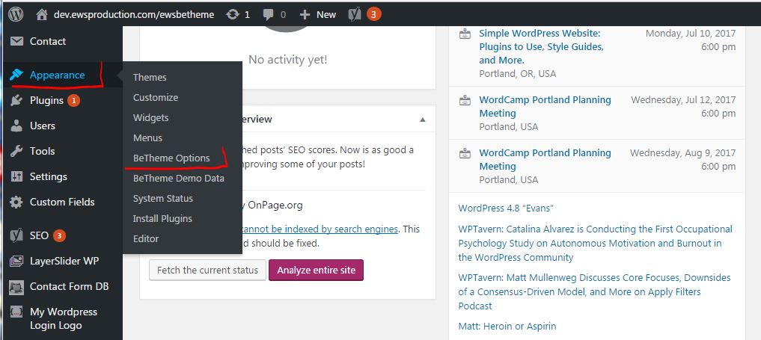The image size is (761, 340).
Task: Open cannot be indexed by search engines link
Action: click(320, 229)
